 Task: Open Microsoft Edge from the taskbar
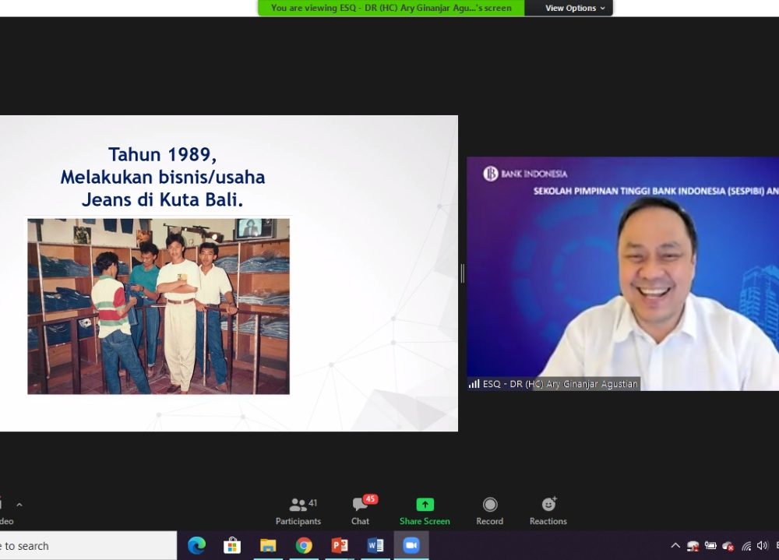pos(196,546)
